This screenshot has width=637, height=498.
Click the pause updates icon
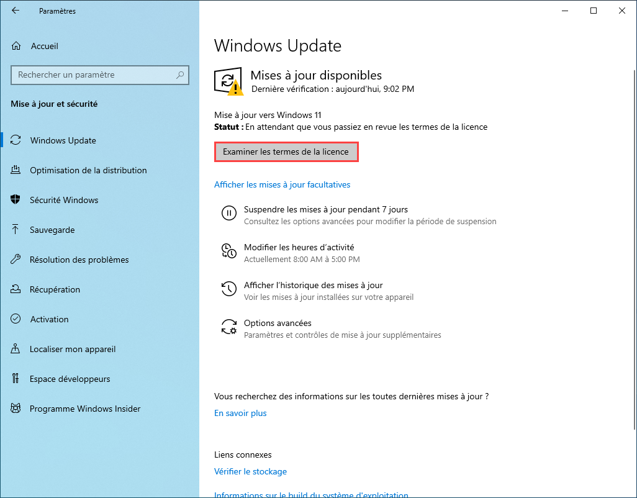click(228, 213)
